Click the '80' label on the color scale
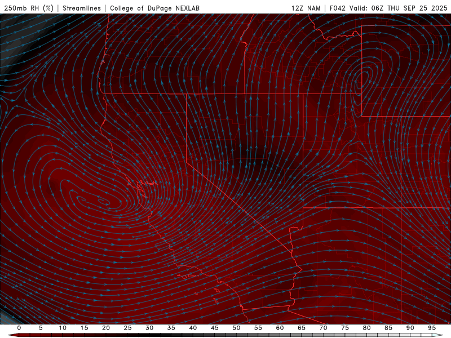The height and width of the screenshot is (338, 451). (x=367, y=328)
